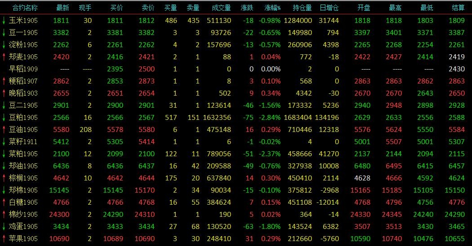Click the 最新 column header
This screenshot has width=472, height=246.
[62, 8]
